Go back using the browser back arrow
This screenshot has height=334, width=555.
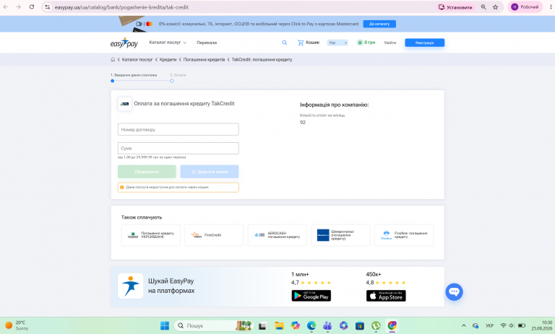[x=6, y=6]
